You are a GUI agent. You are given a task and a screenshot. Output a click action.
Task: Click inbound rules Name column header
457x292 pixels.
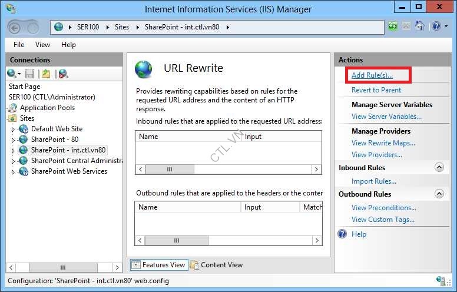[188, 137]
